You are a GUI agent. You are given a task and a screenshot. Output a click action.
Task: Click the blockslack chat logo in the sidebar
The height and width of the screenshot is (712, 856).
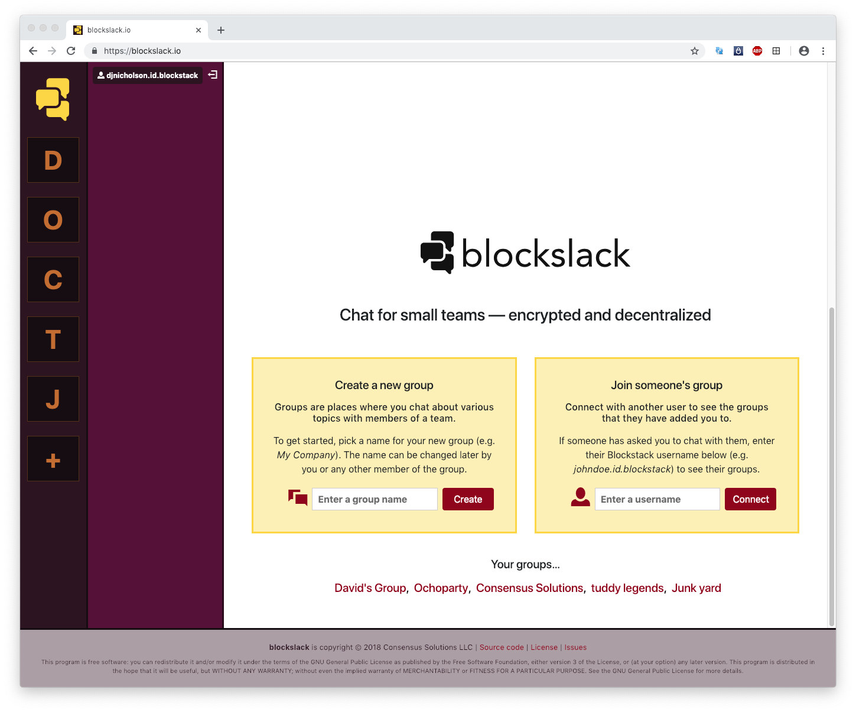coord(53,99)
